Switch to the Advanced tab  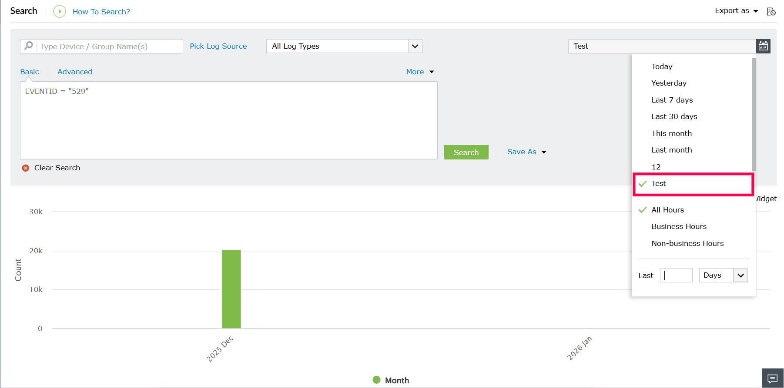75,72
